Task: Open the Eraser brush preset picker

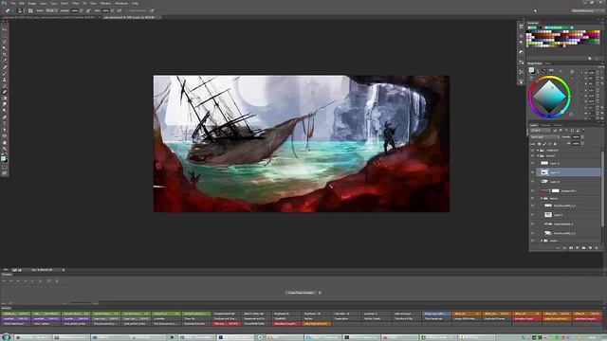Action: coord(21,10)
